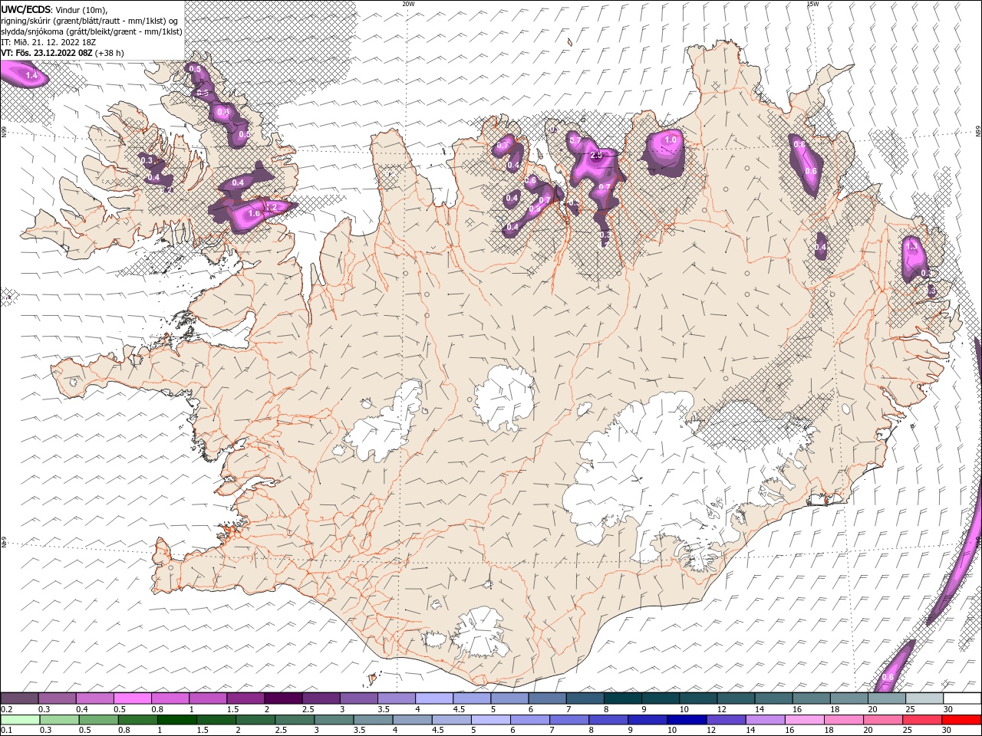
Task: Select the 3 grey-green rain legend swatch
Action: coord(334,719)
